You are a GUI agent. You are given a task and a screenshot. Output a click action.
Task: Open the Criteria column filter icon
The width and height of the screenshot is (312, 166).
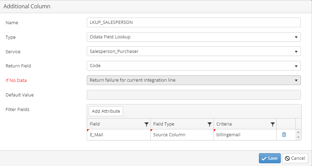[x=272, y=124]
